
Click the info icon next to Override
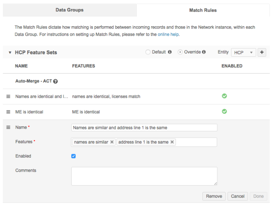point(204,52)
